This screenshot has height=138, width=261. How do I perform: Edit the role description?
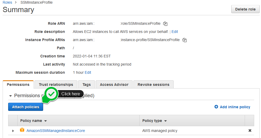pyautogui.click(x=175, y=32)
